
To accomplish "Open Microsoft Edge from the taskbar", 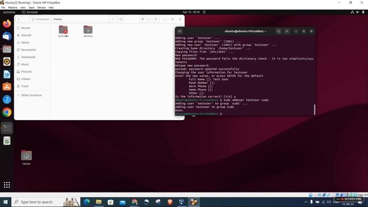I will coord(87,202).
